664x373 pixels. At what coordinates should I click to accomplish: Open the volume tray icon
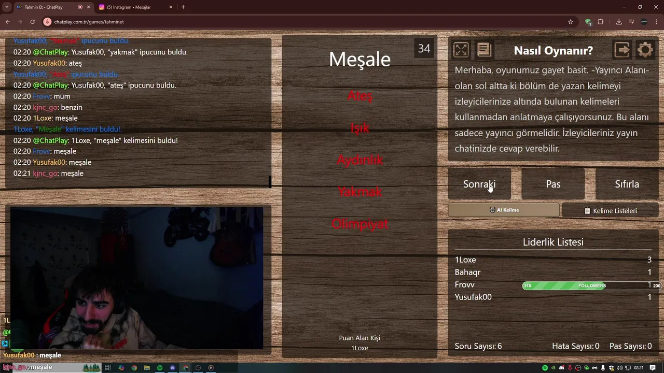[619, 368]
